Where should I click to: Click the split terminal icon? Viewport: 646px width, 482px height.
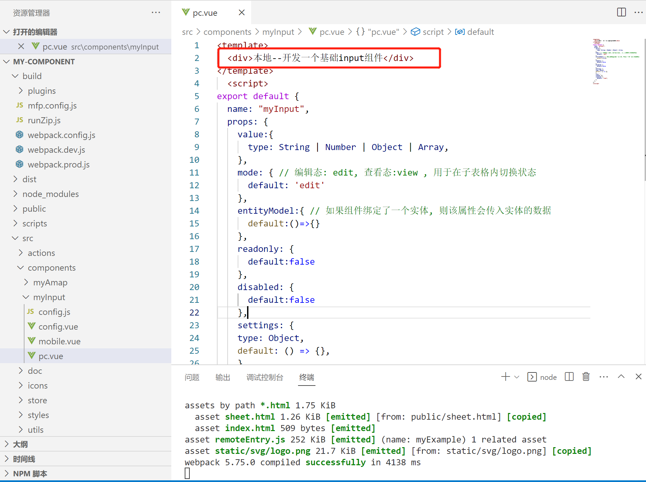coord(569,377)
